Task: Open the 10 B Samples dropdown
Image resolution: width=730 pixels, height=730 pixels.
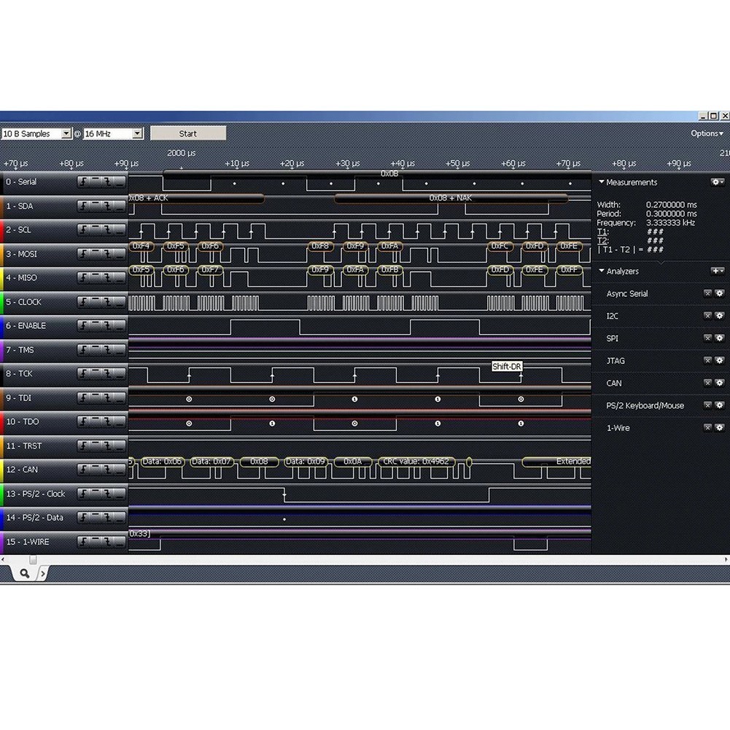Action: pyautogui.click(x=66, y=134)
